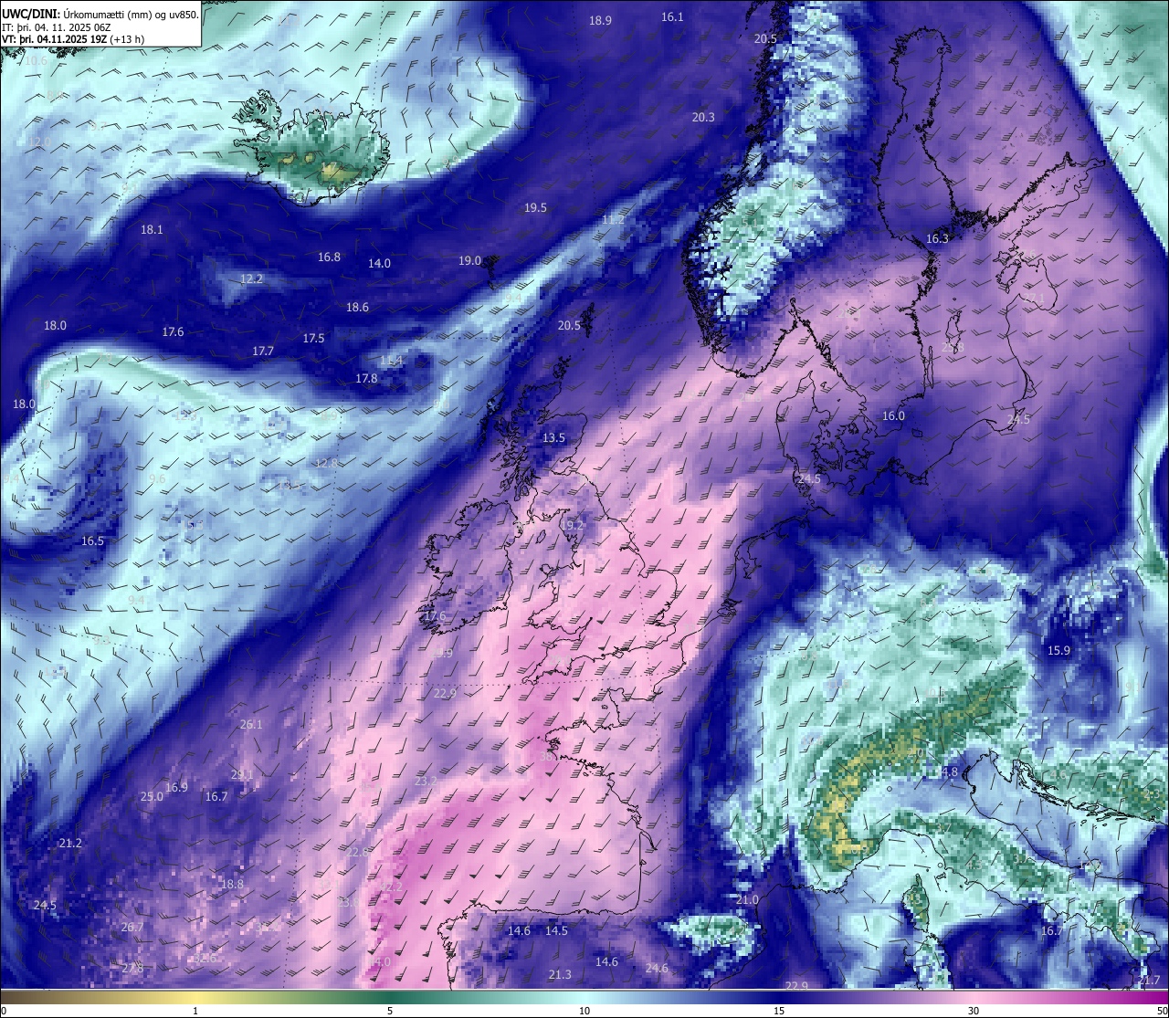Screen dimensions: 1169x1018
Task: Click the 12.2 value label
Action: tap(251, 279)
